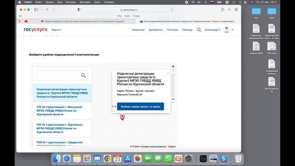Zoom out the map with minus
The image size is (295, 166).
pyautogui.click(x=173, y=99)
